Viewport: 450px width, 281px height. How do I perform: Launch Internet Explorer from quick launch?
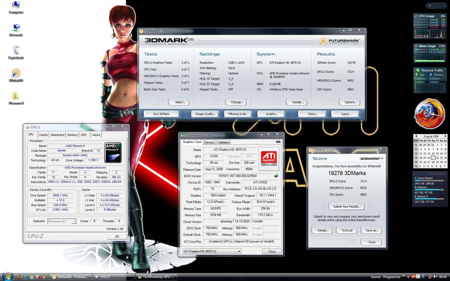[26, 277]
